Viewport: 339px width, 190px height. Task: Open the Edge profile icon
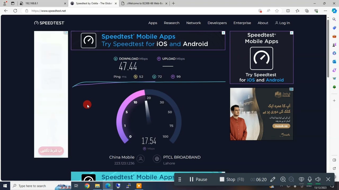(x=5, y=3)
